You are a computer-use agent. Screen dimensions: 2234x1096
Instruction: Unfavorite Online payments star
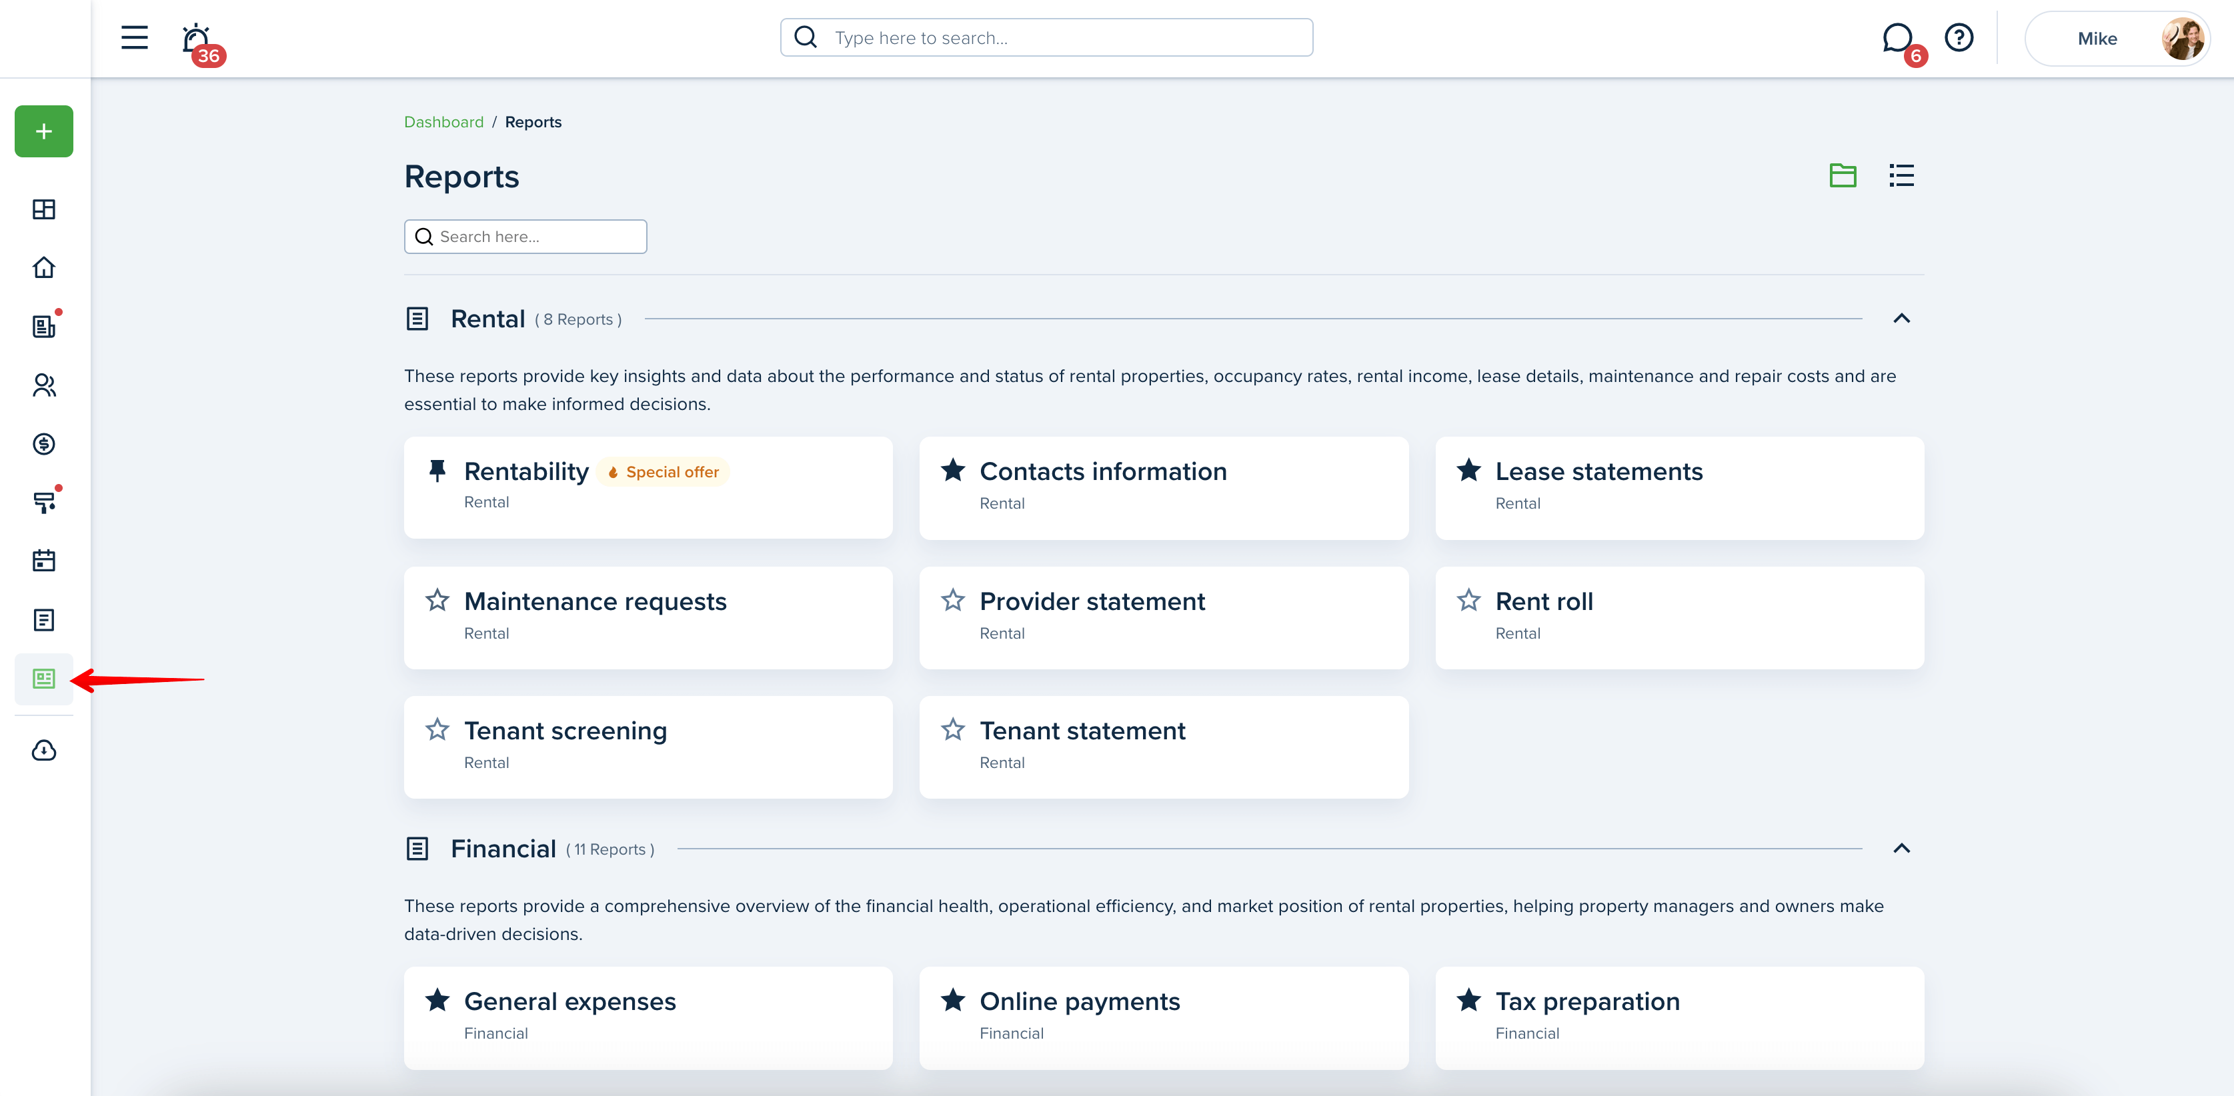952,1000
